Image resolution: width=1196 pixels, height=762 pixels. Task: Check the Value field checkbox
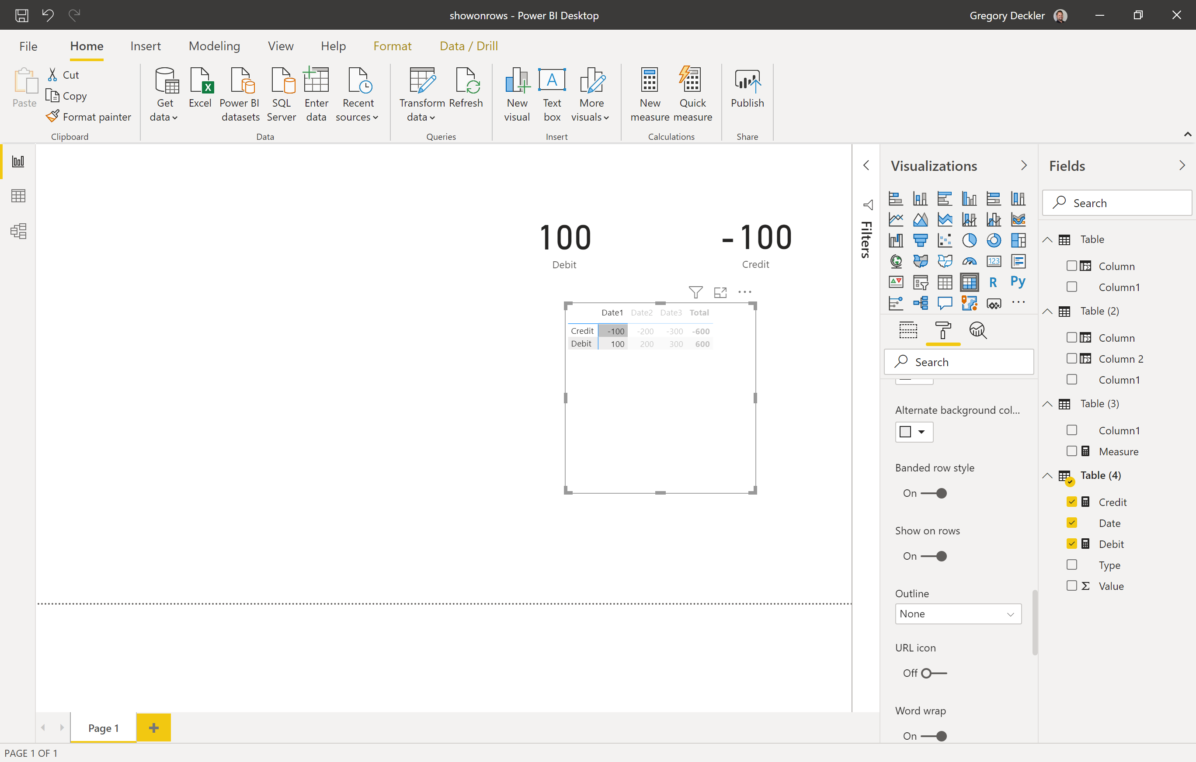[1071, 586]
